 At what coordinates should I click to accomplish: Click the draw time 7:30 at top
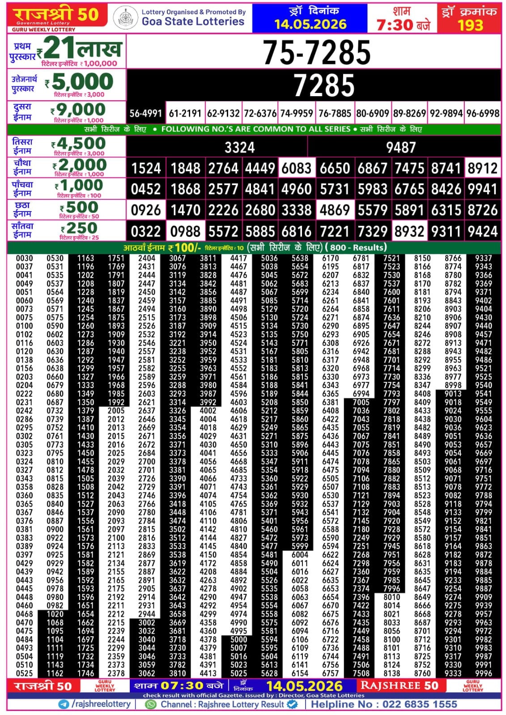coord(395,25)
